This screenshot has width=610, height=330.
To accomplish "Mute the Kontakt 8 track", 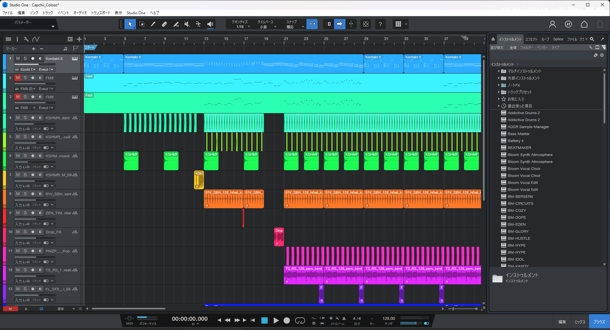I will [x=18, y=58].
